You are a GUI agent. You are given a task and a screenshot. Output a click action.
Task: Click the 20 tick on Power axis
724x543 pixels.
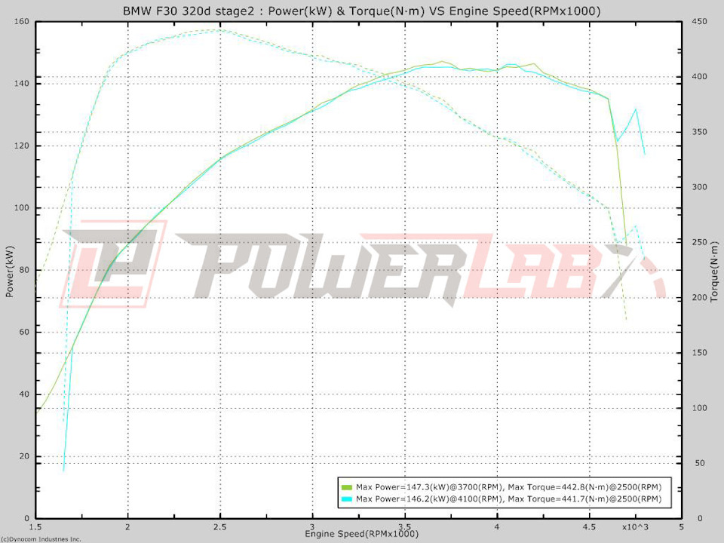23,456
